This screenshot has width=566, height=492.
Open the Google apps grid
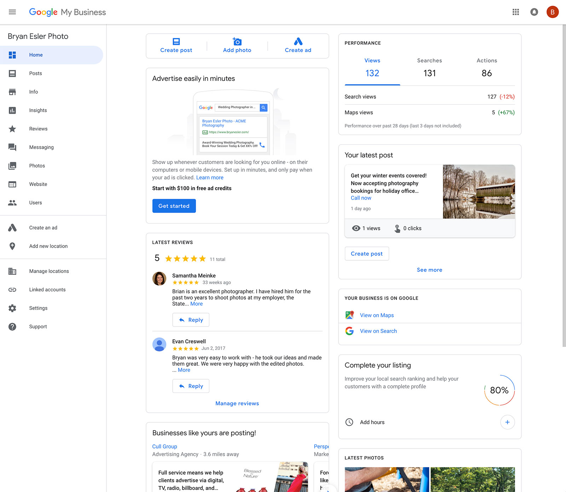pyautogui.click(x=516, y=12)
